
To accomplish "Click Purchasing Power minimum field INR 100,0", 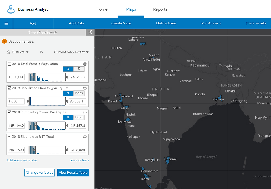I will point(16,126).
